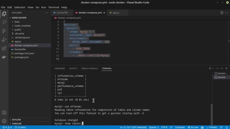Open the Manage settings gear icon
230x129 pixels.
(x=4, y=121)
